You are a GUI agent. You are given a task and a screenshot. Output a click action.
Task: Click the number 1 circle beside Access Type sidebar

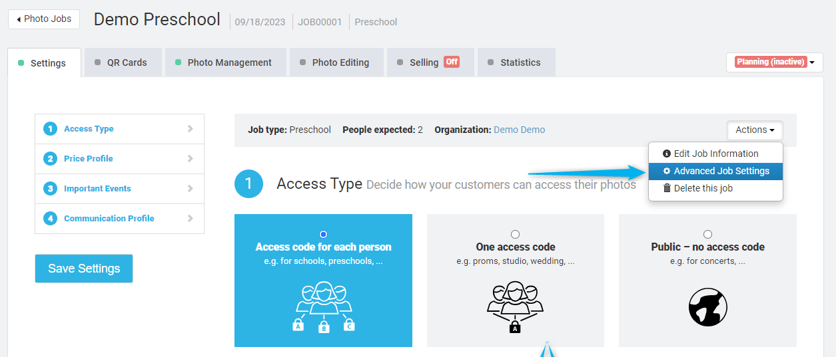click(50, 129)
